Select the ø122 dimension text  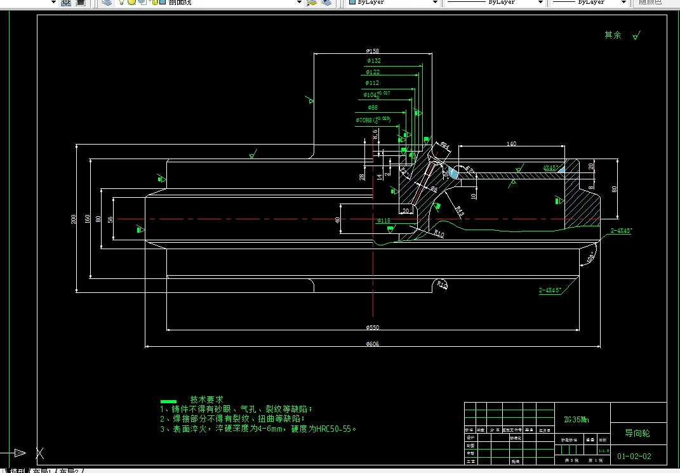[373, 72]
